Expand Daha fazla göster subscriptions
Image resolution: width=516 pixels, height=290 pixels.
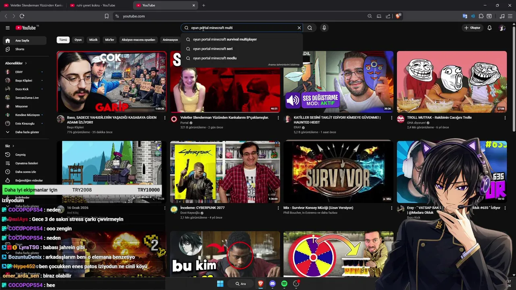click(24, 132)
